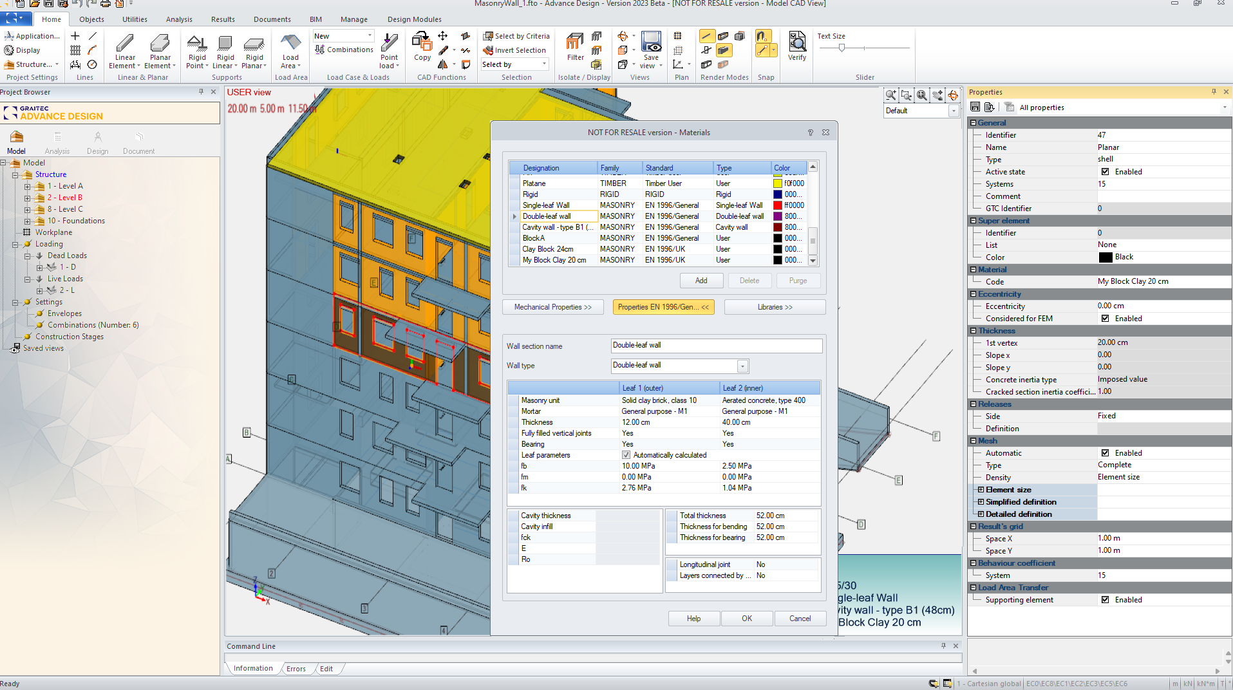This screenshot has width=1233, height=690.
Task: Open the Analysis ribbon tab
Action: (179, 19)
